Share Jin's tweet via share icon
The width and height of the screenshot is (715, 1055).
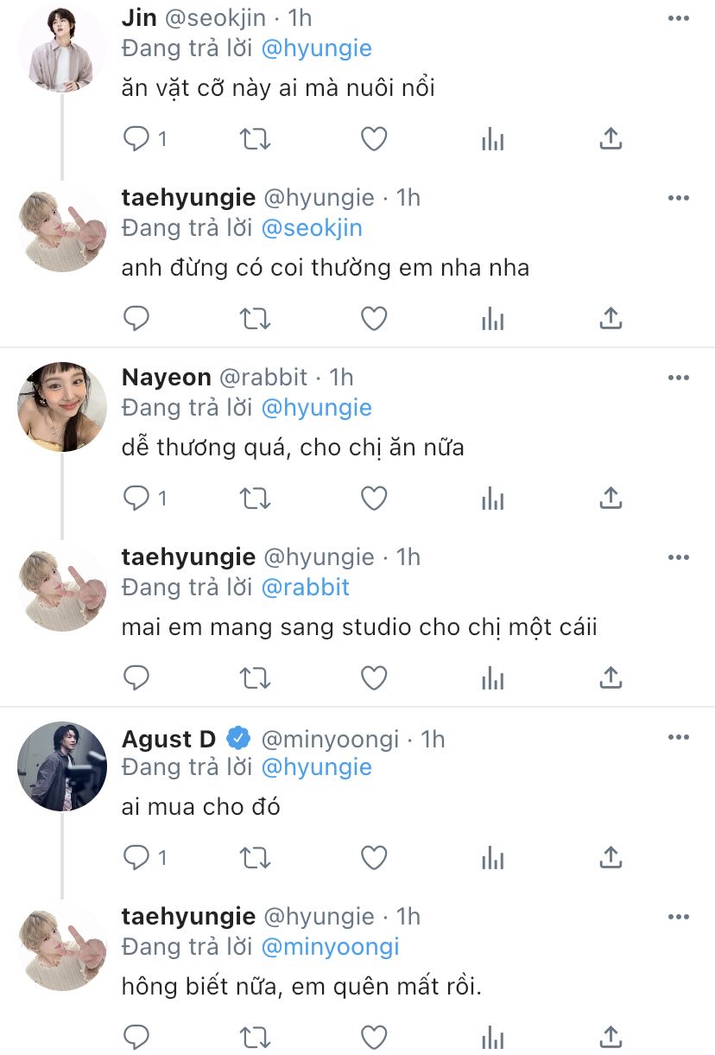click(x=611, y=138)
